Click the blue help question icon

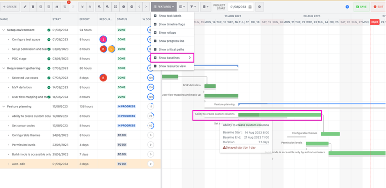coord(347,7)
